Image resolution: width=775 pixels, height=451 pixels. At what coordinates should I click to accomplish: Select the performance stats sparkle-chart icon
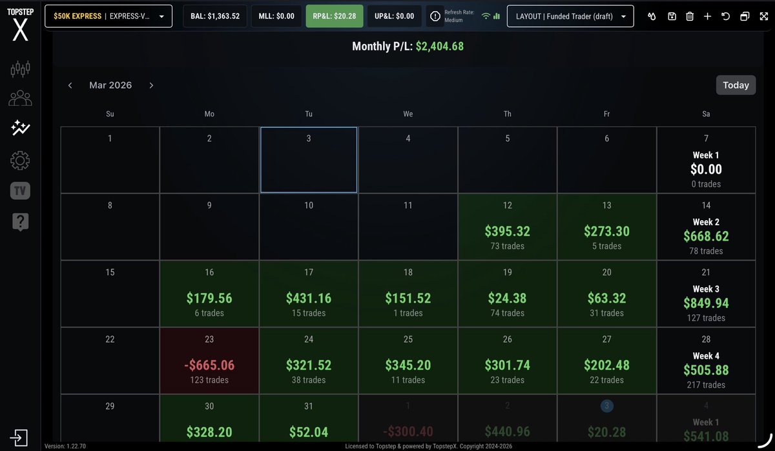click(21, 128)
